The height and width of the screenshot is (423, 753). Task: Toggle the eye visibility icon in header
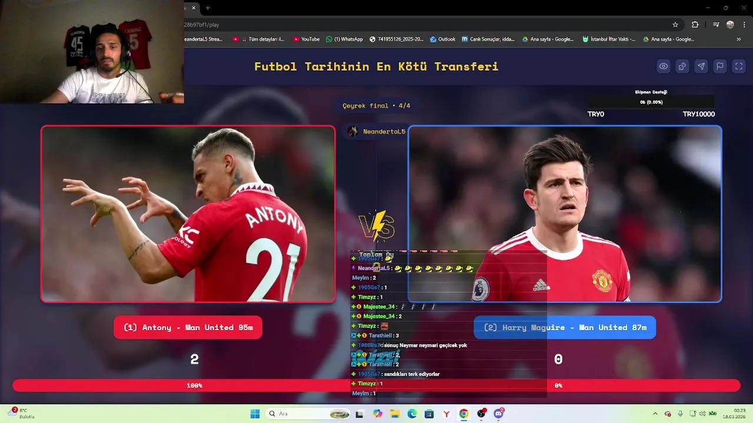click(x=664, y=66)
